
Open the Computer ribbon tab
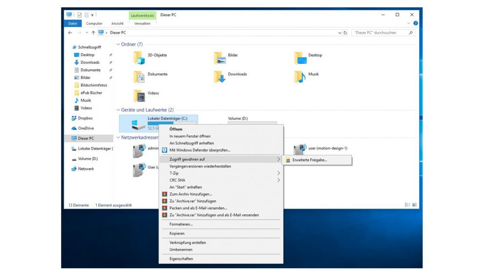94,23
